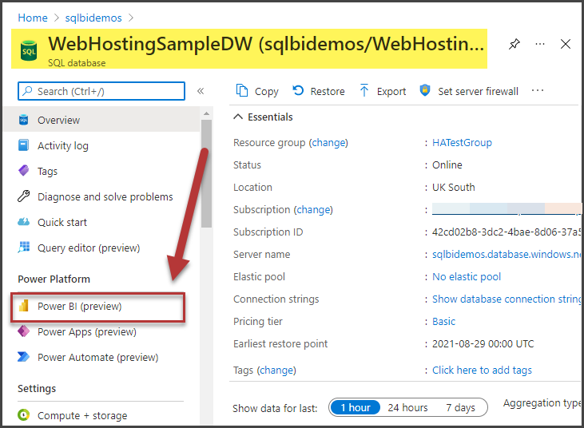Click the Quick start cloud icon

pos(23,222)
